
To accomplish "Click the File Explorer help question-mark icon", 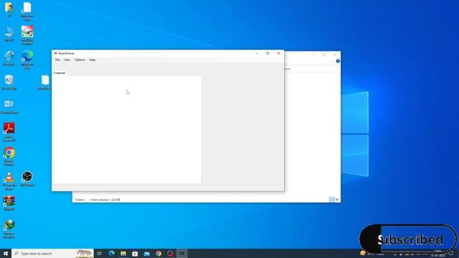I will point(338,61).
